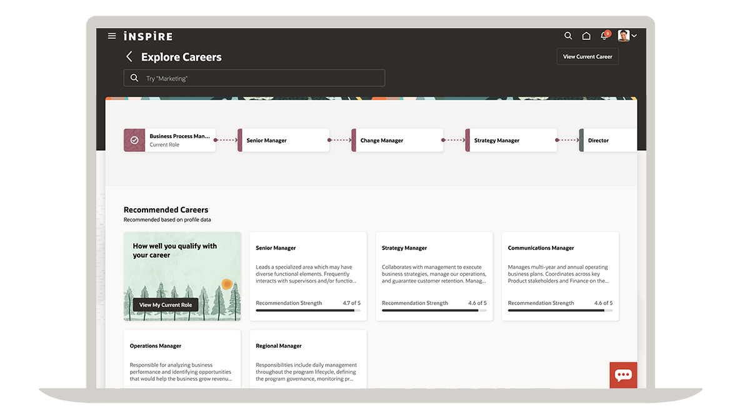Click the checkmark icon on current role
The width and height of the screenshot is (742, 419).
[x=134, y=140]
